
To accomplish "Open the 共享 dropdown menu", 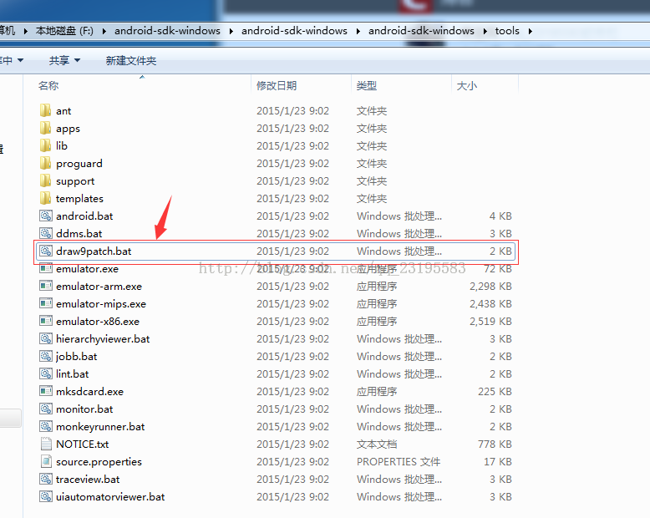I will [64, 60].
